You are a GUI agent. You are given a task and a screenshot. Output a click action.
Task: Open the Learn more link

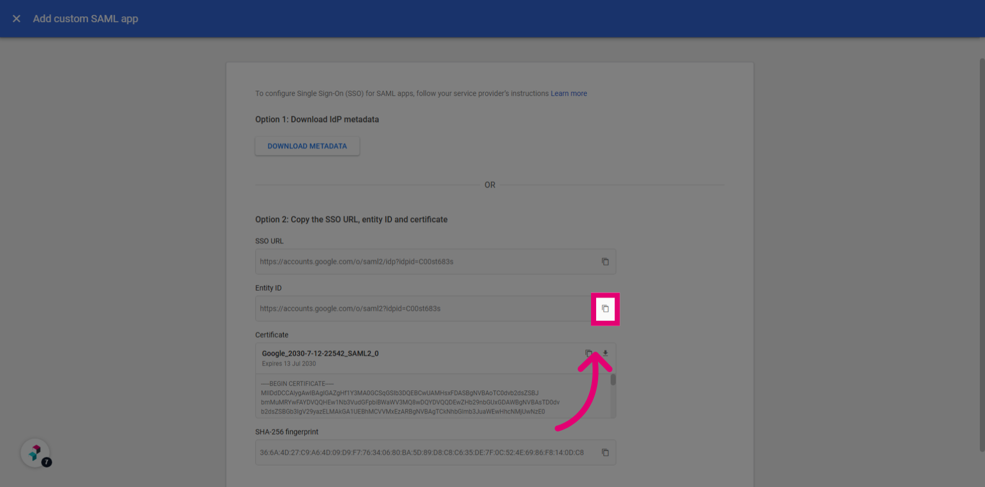click(x=568, y=93)
